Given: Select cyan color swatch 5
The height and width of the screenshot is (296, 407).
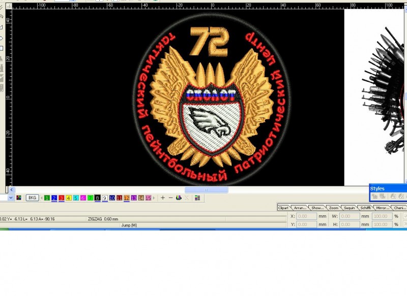Looking at the screenshot, I should coord(76,198).
